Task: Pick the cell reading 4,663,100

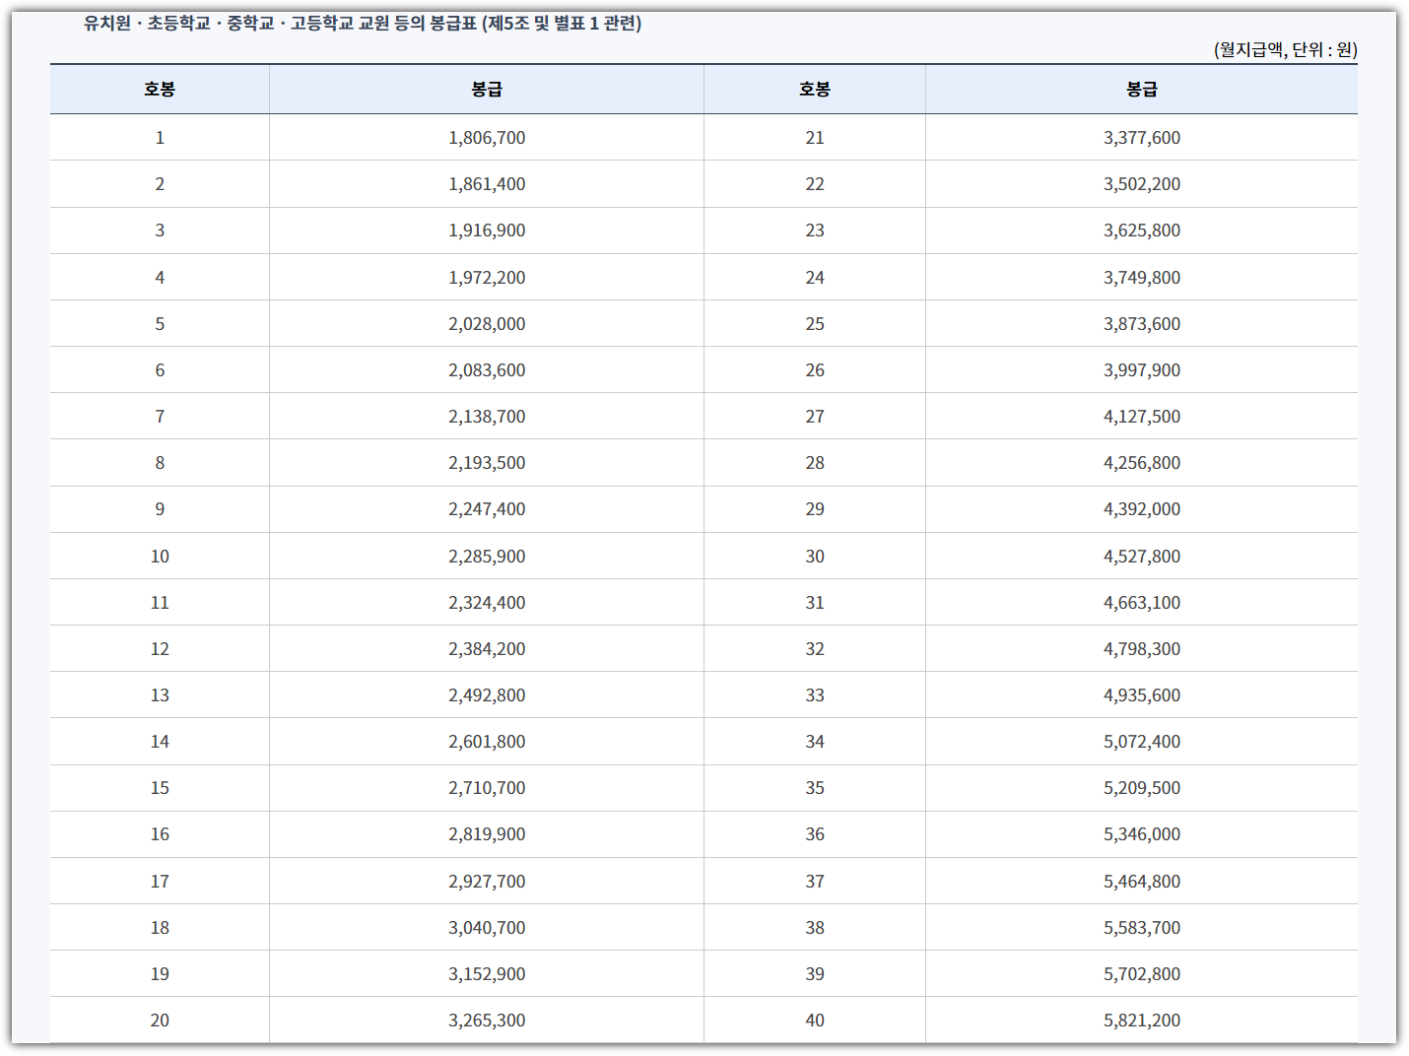Action: (x=1142, y=603)
